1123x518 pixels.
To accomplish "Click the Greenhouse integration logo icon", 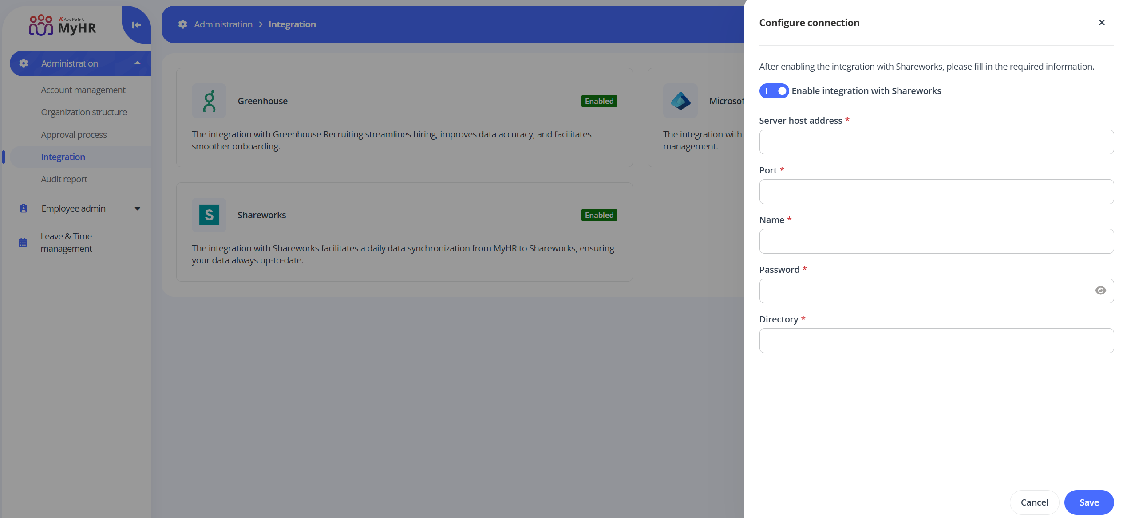I will tap(209, 100).
